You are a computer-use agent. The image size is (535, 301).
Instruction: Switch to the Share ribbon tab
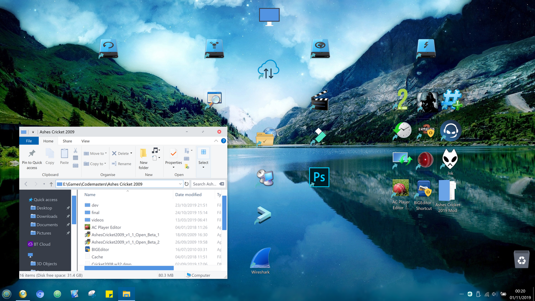click(x=67, y=141)
